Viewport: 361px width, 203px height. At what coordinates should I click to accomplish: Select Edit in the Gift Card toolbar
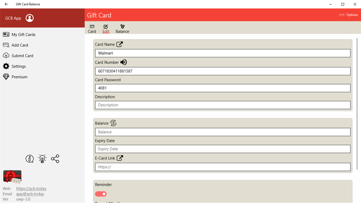106,28
